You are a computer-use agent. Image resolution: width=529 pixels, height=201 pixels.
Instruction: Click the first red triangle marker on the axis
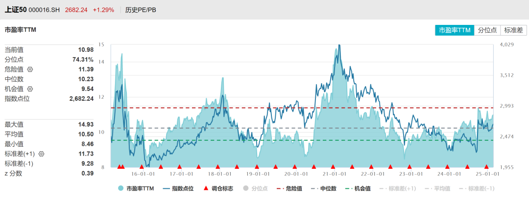(x=119, y=167)
